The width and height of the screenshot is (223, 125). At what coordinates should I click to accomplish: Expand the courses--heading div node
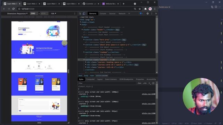pos(86,62)
